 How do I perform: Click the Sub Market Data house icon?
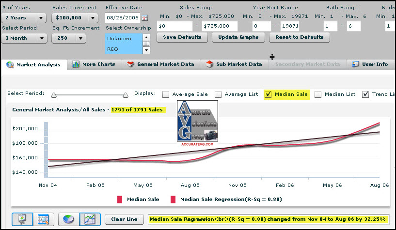click(x=209, y=64)
